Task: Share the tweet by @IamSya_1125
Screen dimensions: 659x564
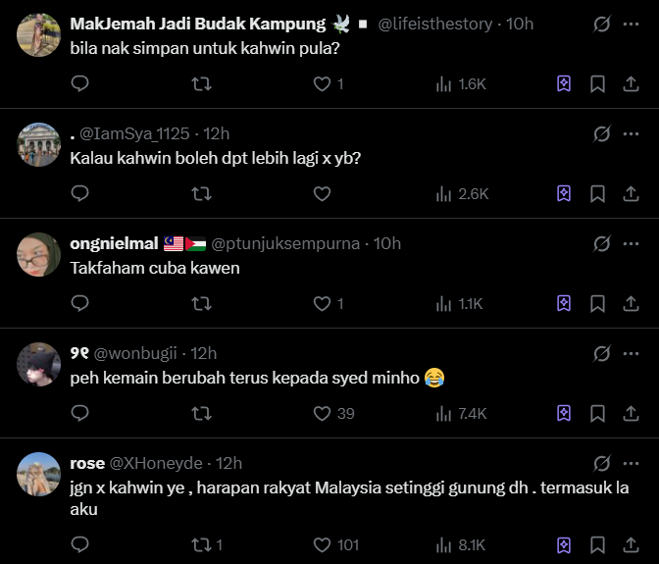Action: [x=631, y=194]
